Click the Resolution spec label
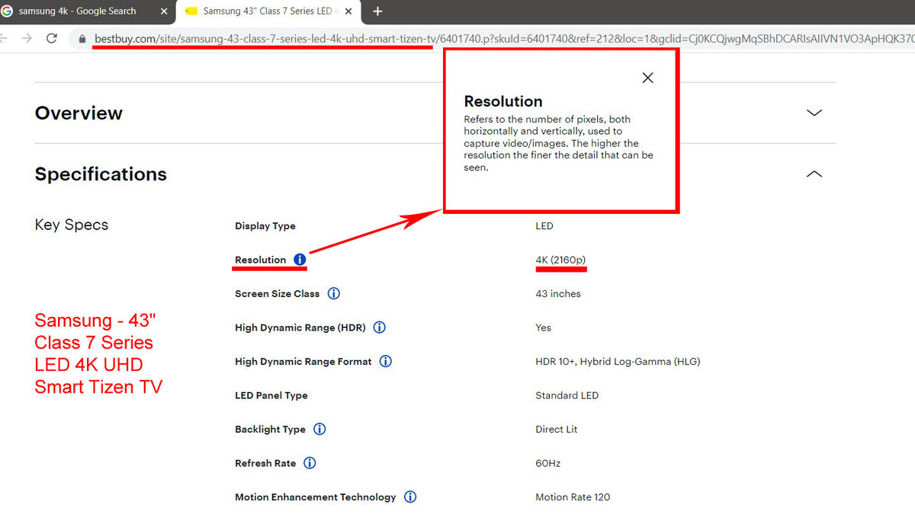 pos(260,260)
